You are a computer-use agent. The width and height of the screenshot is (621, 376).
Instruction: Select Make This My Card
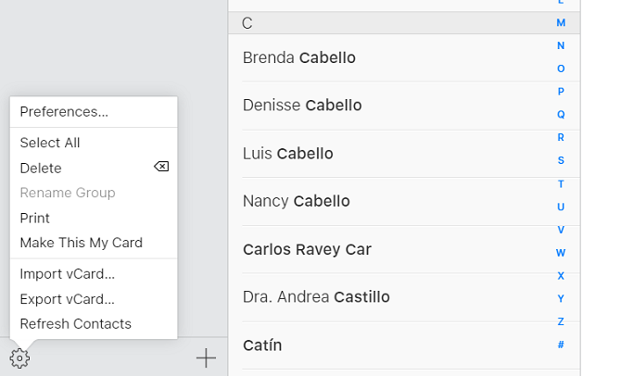82,243
